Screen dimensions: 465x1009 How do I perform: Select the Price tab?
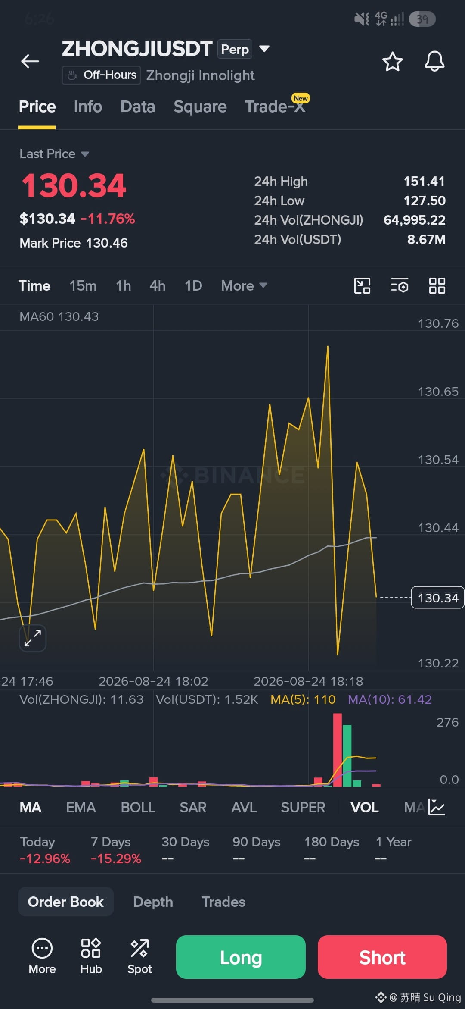click(37, 107)
